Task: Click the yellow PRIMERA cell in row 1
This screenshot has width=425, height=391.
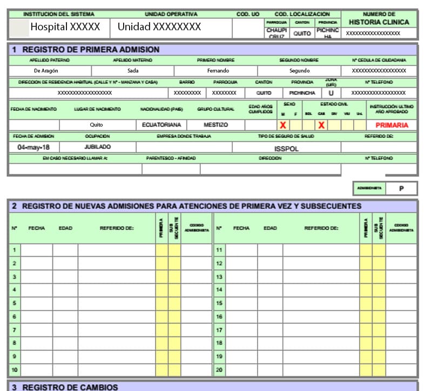Action: pos(161,250)
